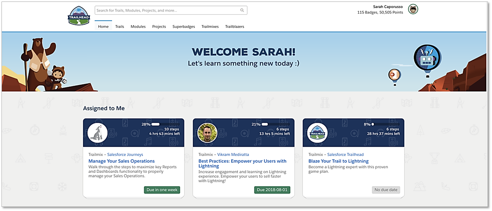Click the Due in one week badge
This screenshot has width=492, height=211.
(x=162, y=190)
